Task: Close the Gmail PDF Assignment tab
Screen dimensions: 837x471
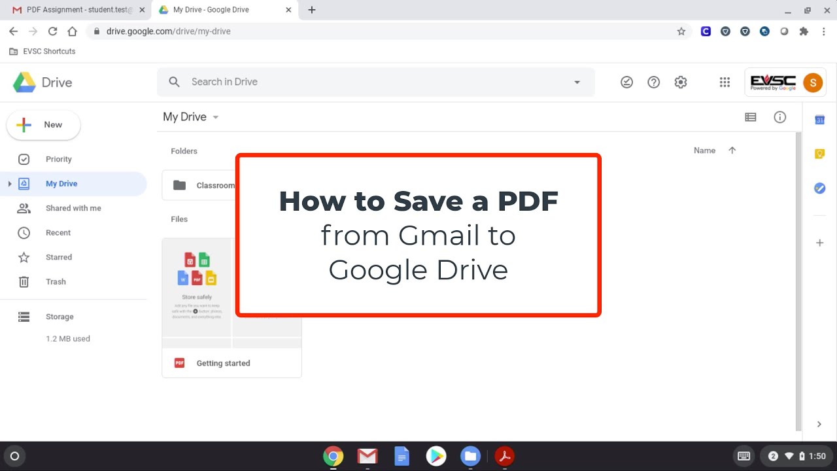Action: [x=142, y=10]
